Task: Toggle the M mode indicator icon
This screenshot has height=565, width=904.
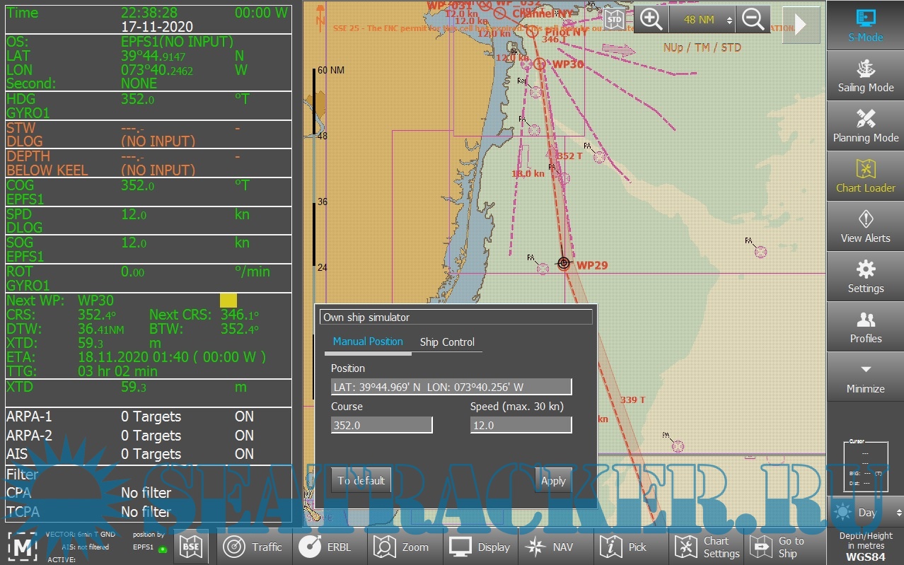Action: pos(25,547)
